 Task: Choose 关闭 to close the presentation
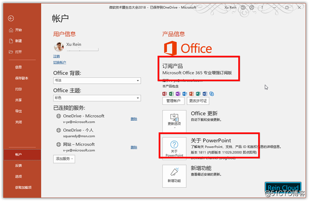click(18, 122)
